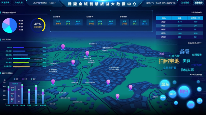
Task: Toggle 好评 series in bar chart legend
Action: tap(16, 79)
